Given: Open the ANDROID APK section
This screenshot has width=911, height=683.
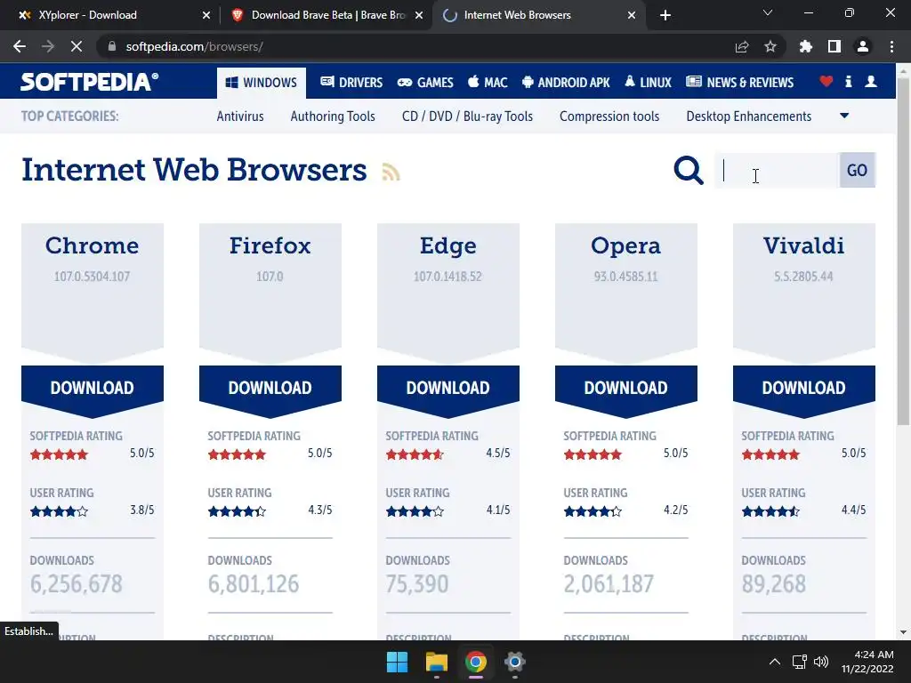Looking at the screenshot, I should tap(566, 83).
